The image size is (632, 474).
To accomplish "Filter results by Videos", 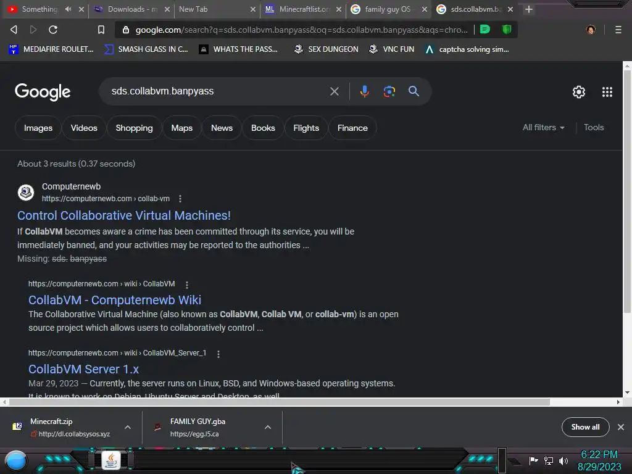I will 84,128.
